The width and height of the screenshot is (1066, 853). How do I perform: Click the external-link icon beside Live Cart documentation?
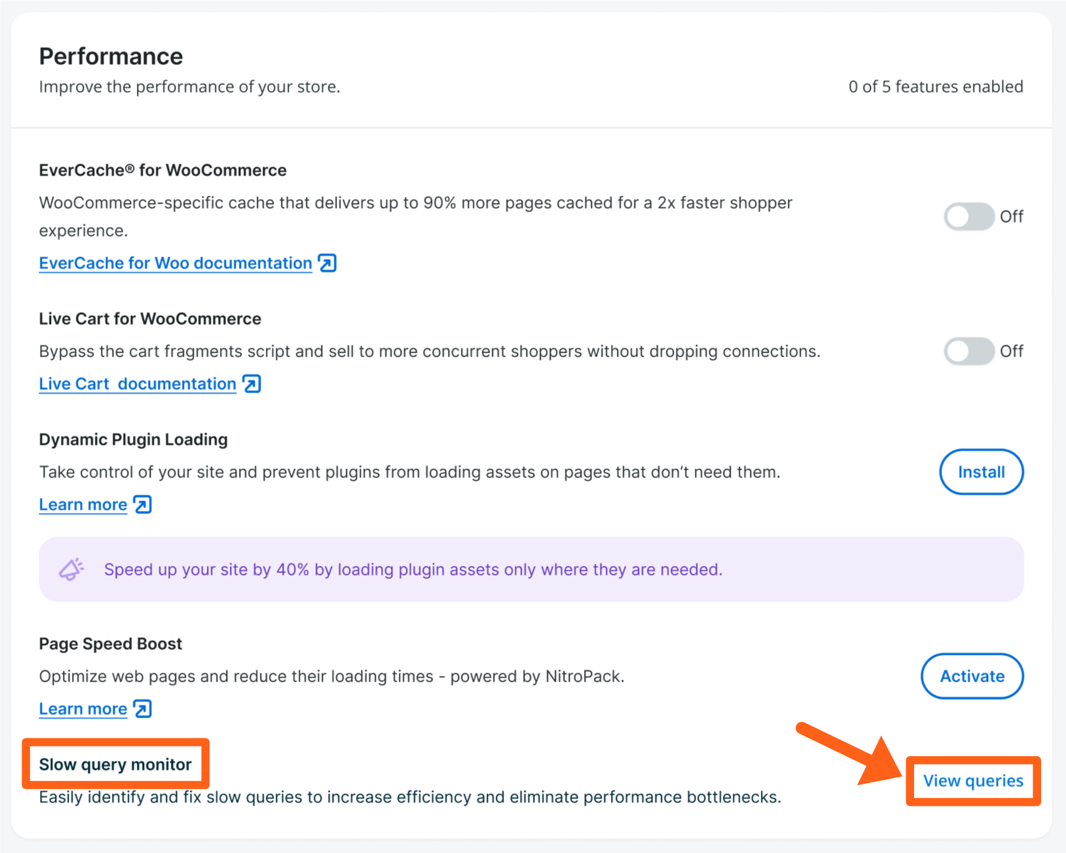tap(251, 384)
